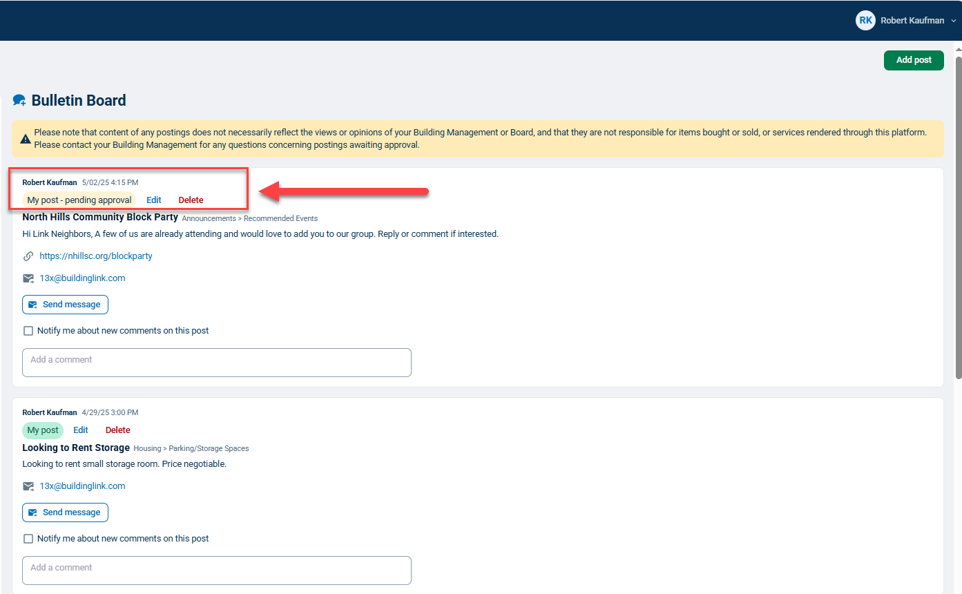Click the 'Price negotiable' post description

(x=124, y=464)
